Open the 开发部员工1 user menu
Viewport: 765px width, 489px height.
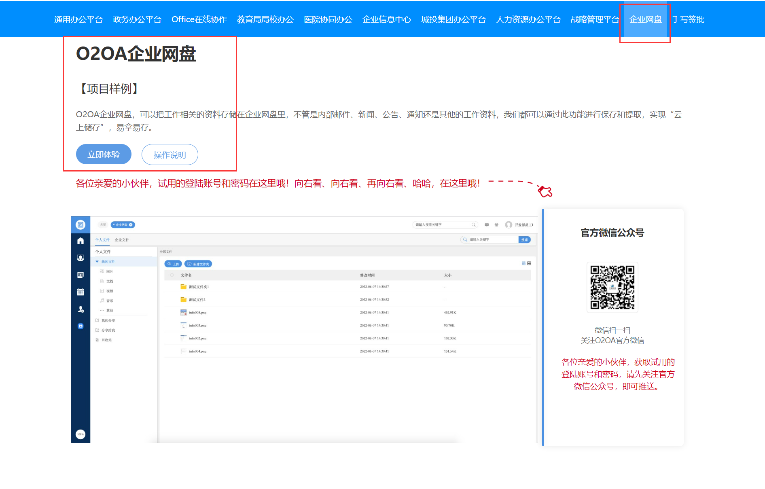pyautogui.click(x=519, y=225)
